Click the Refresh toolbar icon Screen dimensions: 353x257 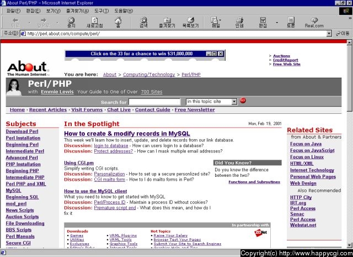tap(95, 20)
